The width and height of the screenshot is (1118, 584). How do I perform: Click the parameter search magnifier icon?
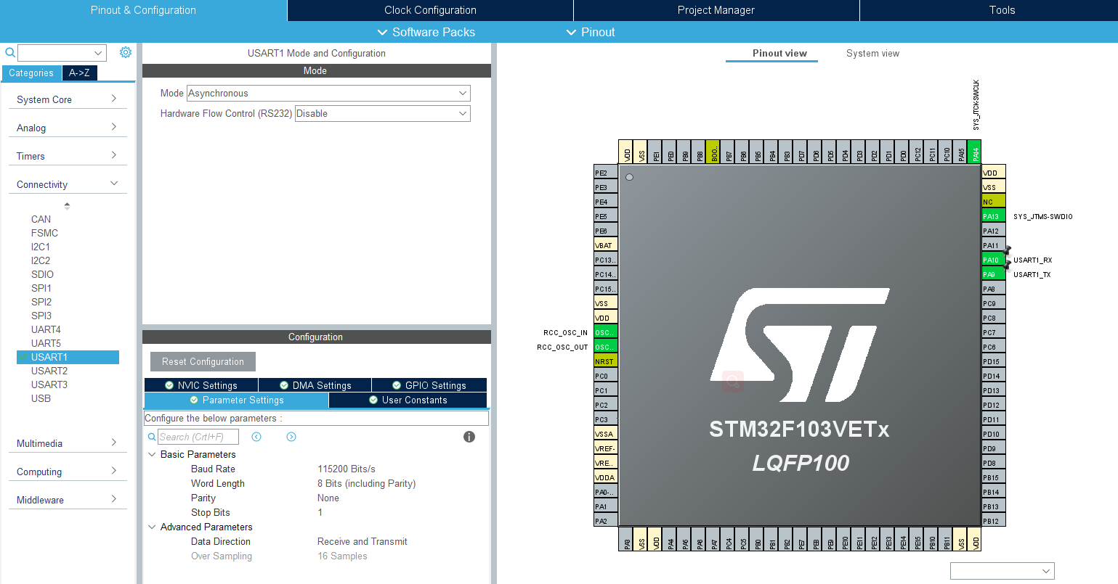point(152,437)
